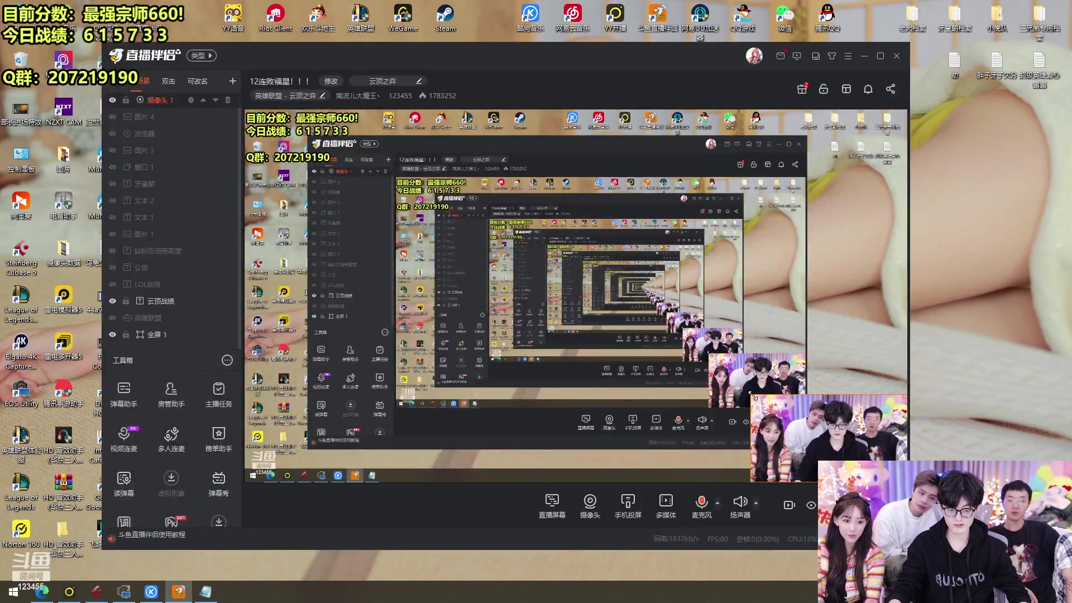Toggle lock on 全屏 1 source
This screenshot has height=603, width=1072.
126,334
